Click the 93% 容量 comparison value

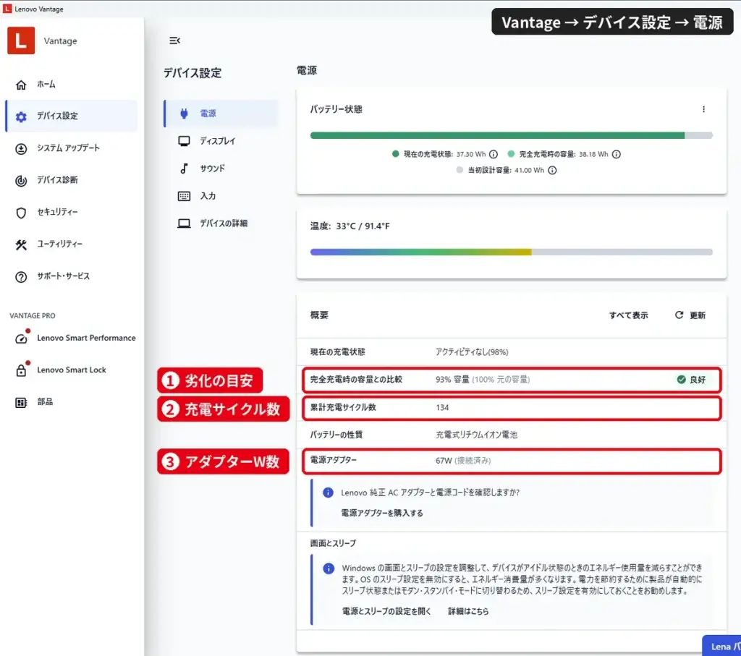[x=483, y=379]
